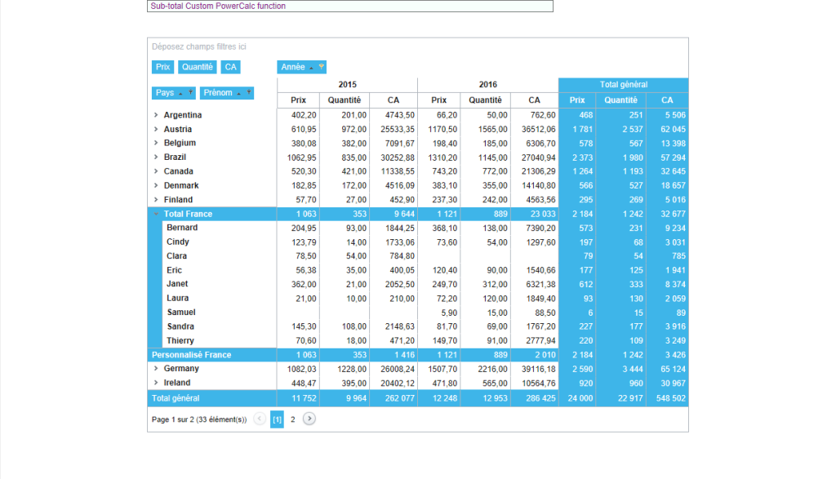Go to page 2 of the pager

(x=293, y=419)
